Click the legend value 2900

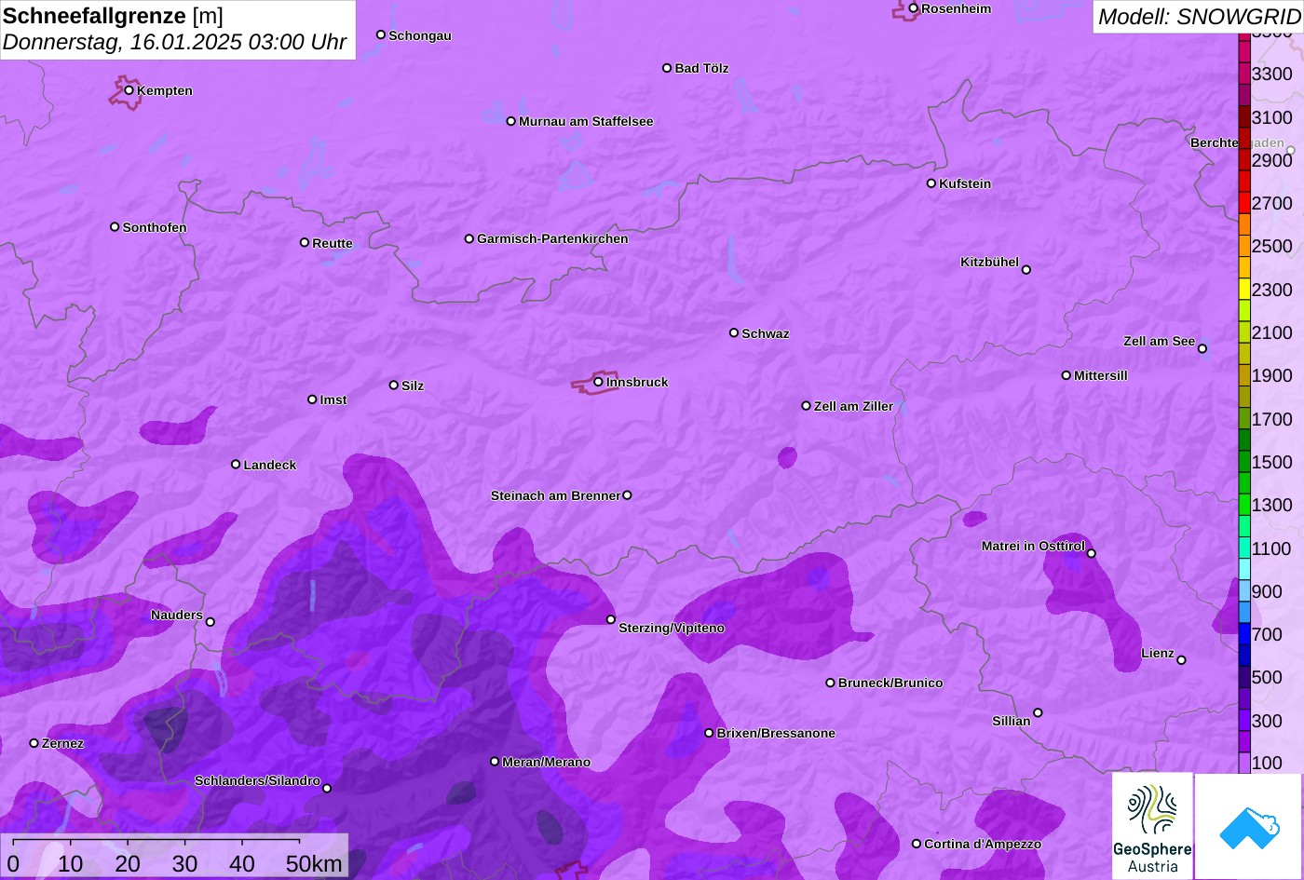1272,160
